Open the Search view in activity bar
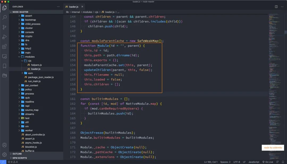The width and height of the screenshot is (287, 164). (5, 17)
